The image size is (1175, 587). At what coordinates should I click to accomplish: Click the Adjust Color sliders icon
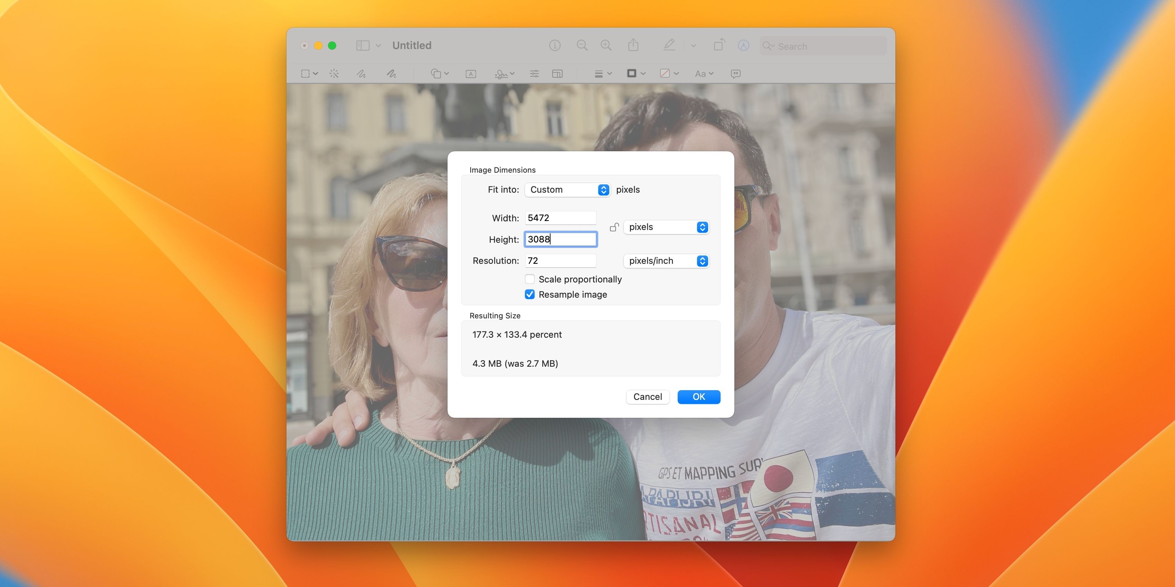(x=535, y=74)
